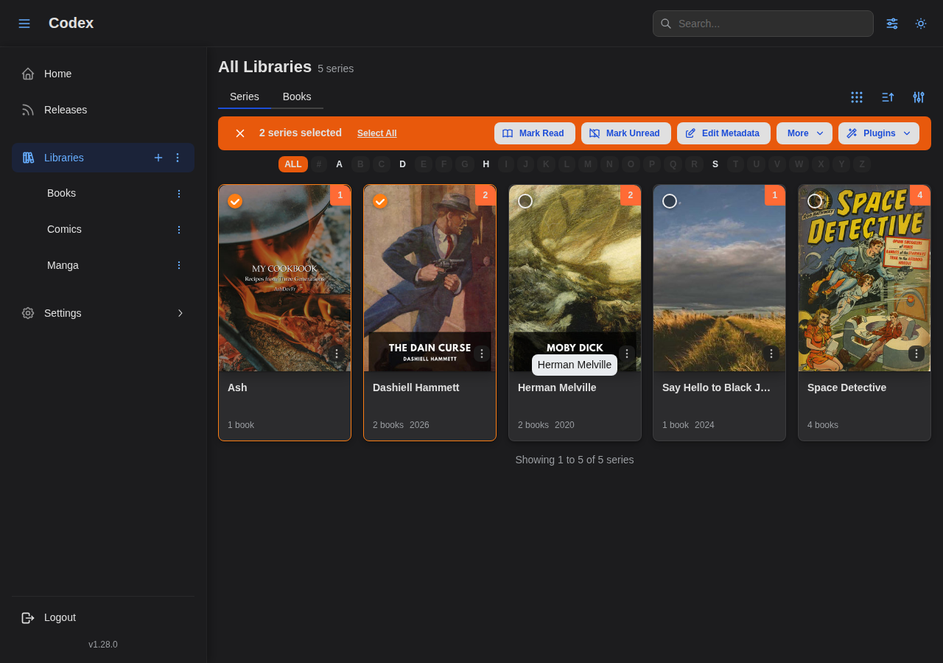This screenshot has width=943, height=663.
Task: Open the Moby Dick cover thumbnail
Action: pyautogui.click(x=575, y=278)
